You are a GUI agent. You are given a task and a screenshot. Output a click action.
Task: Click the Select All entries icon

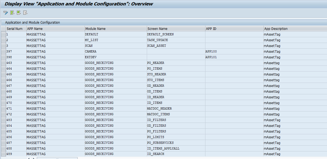12,13
